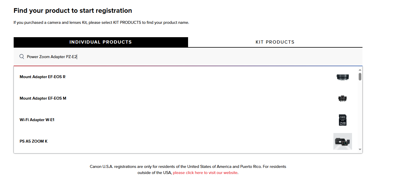Click the results list scrollbar thumb
Screen dimensions: 393x192
pos(360,77)
